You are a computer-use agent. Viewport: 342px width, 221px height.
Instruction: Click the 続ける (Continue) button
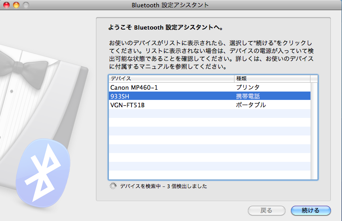(311, 210)
